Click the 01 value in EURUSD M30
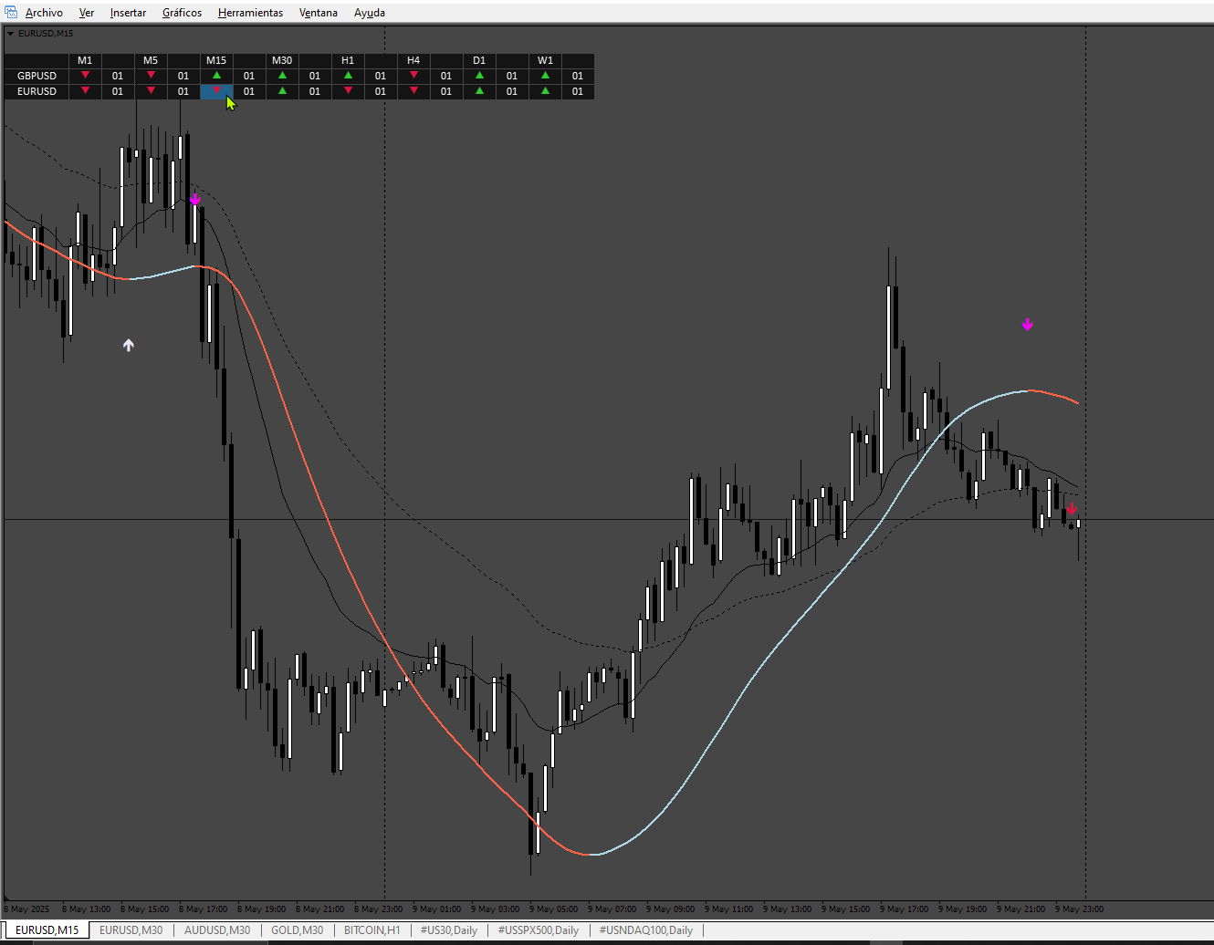Image resolution: width=1214 pixels, height=945 pixels. (x=315, y=91)
